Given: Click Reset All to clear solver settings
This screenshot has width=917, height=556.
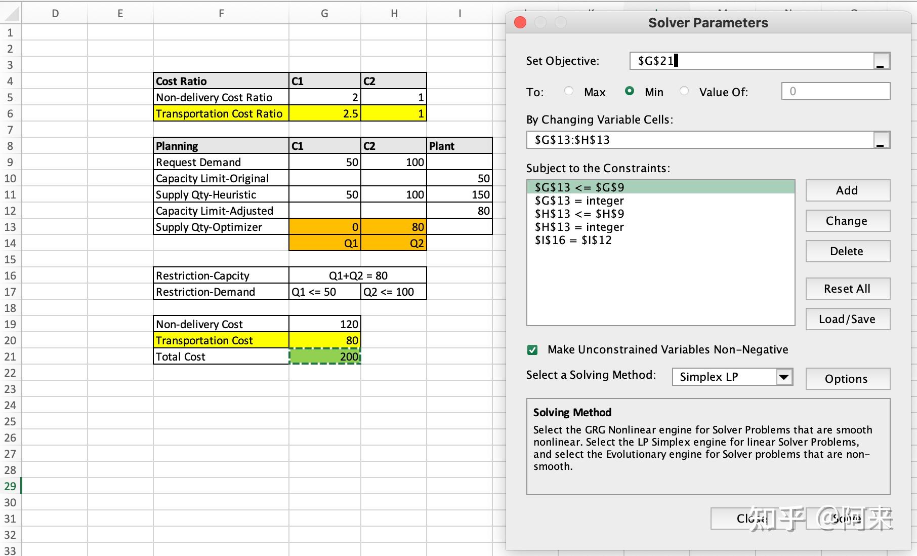Looking at the screenshot, I should (847, 288).
